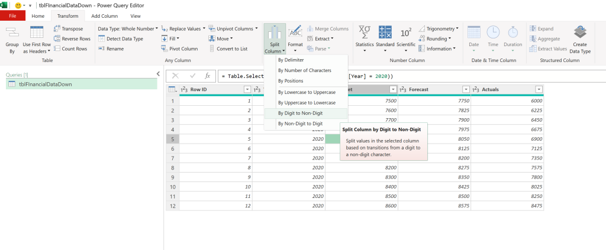The height and width of the screenshot is (250, 606).
Task: Open the Unpivot Columns dropdown
Action: (x=233, y=28)
